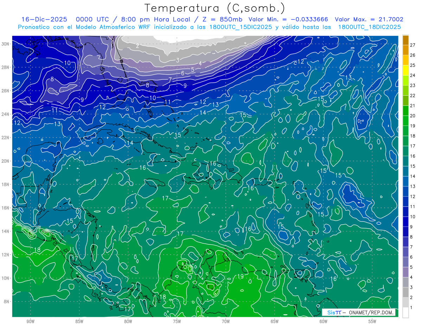The image size is (422, 326).
Task: Click the bright yellow color scale swatch
Action: point(405,70)
